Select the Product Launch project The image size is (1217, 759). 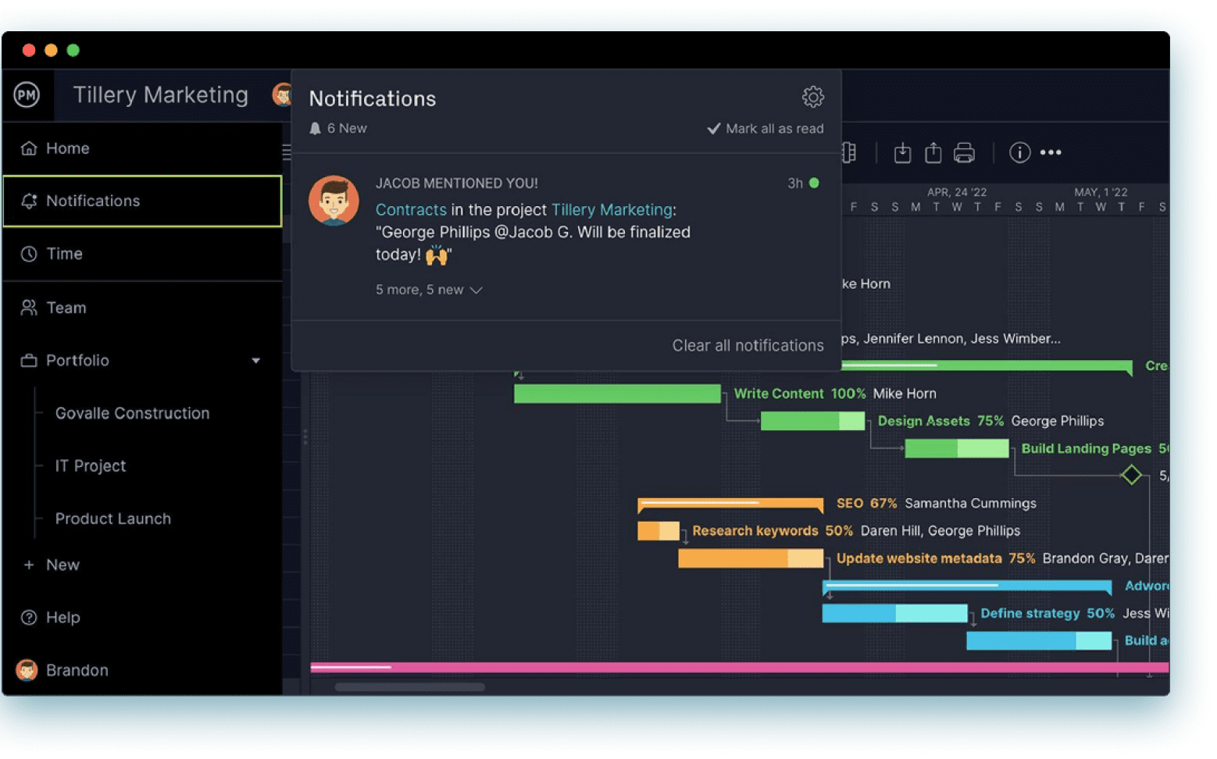(x=112, y=518)
